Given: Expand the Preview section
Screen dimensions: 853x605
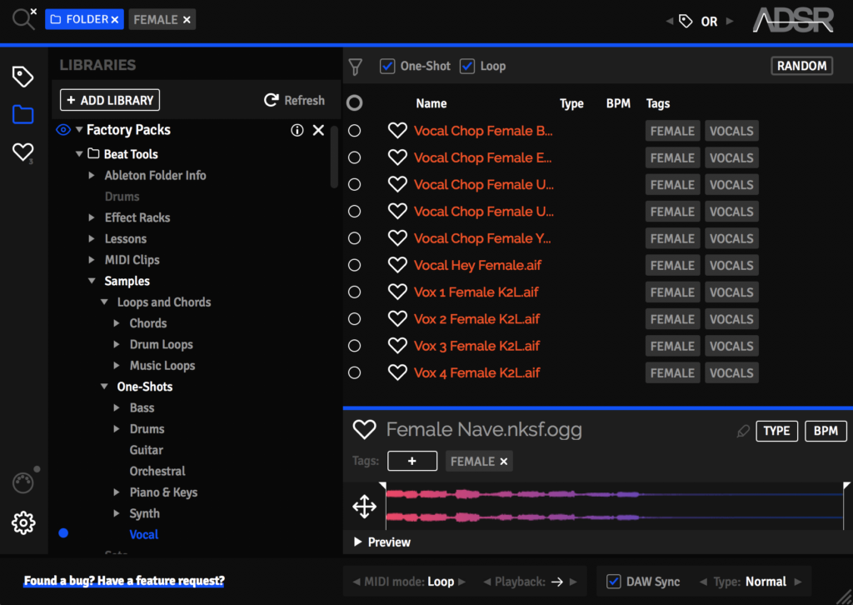Looking at the screenshot, I should point(358,542).
